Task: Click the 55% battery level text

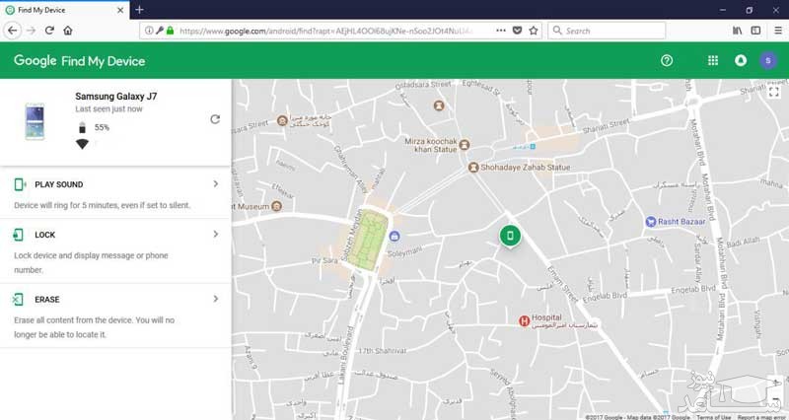Action: click(x=102, y=127)
